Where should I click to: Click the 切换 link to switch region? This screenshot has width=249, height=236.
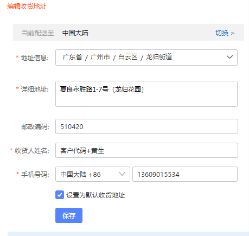tap(222, 33)
